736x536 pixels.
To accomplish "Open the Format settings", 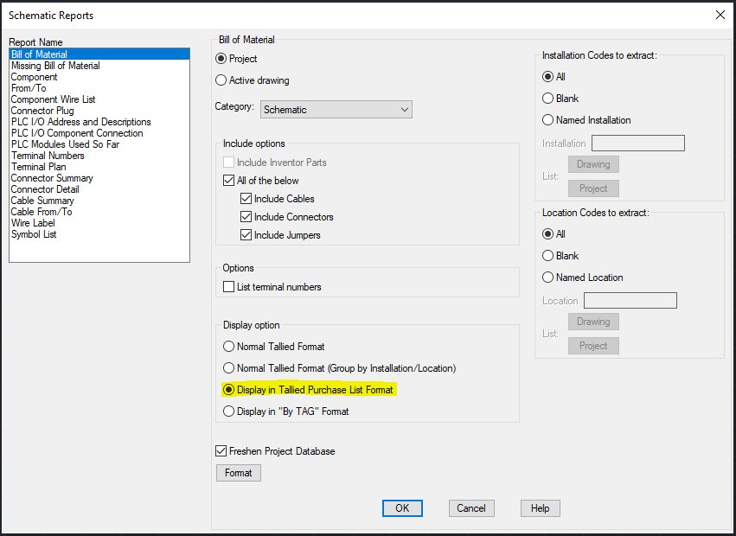I will (238, 472).
